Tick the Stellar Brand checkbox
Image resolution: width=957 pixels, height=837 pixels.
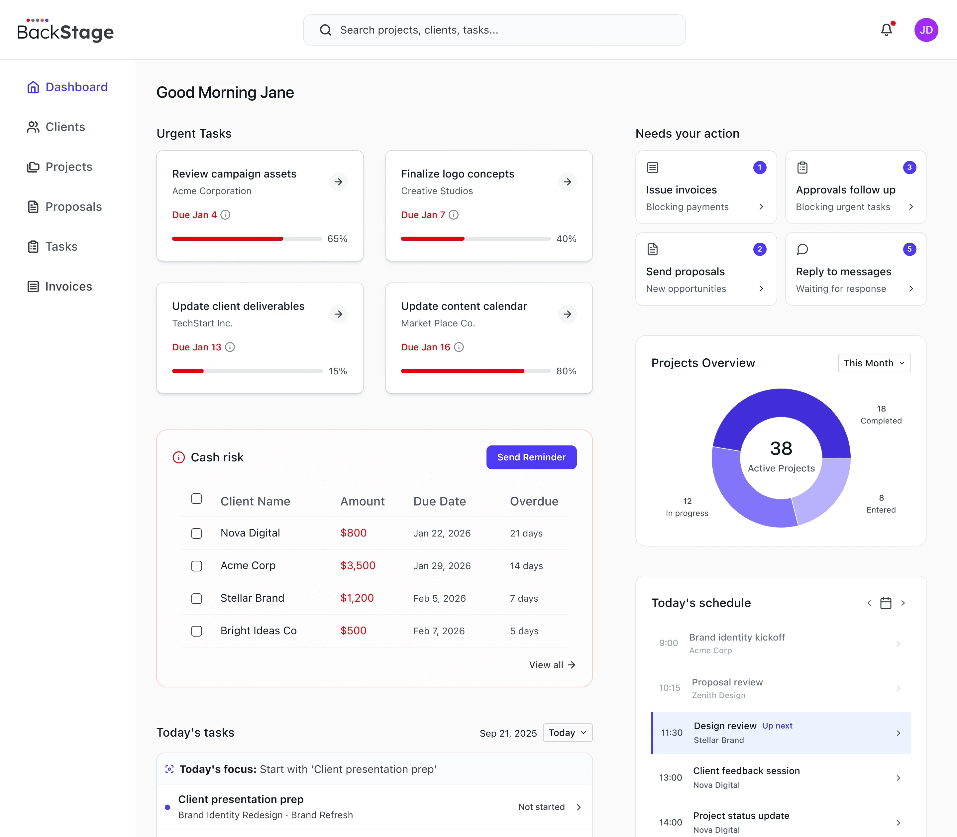pos(196,598)
